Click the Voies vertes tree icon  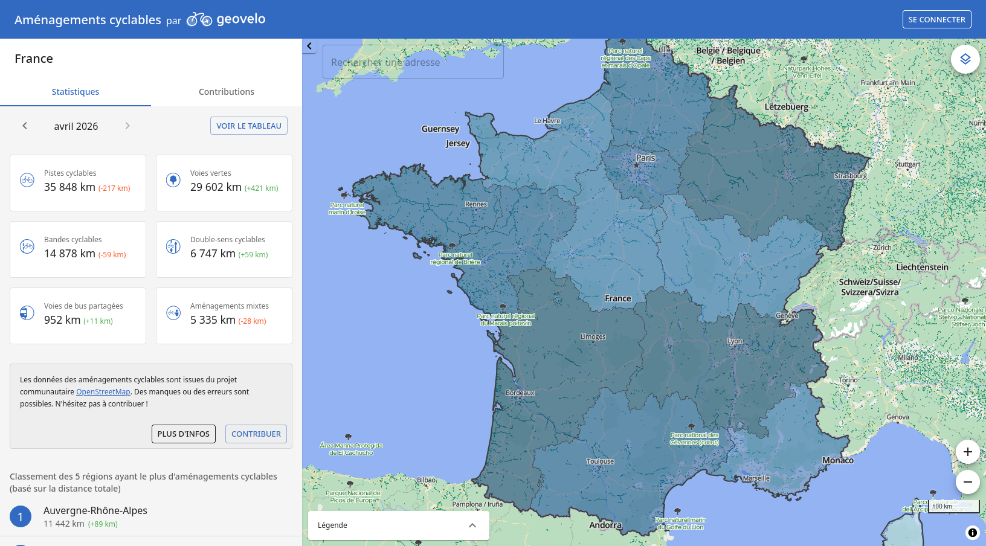[x=173, y=180]
